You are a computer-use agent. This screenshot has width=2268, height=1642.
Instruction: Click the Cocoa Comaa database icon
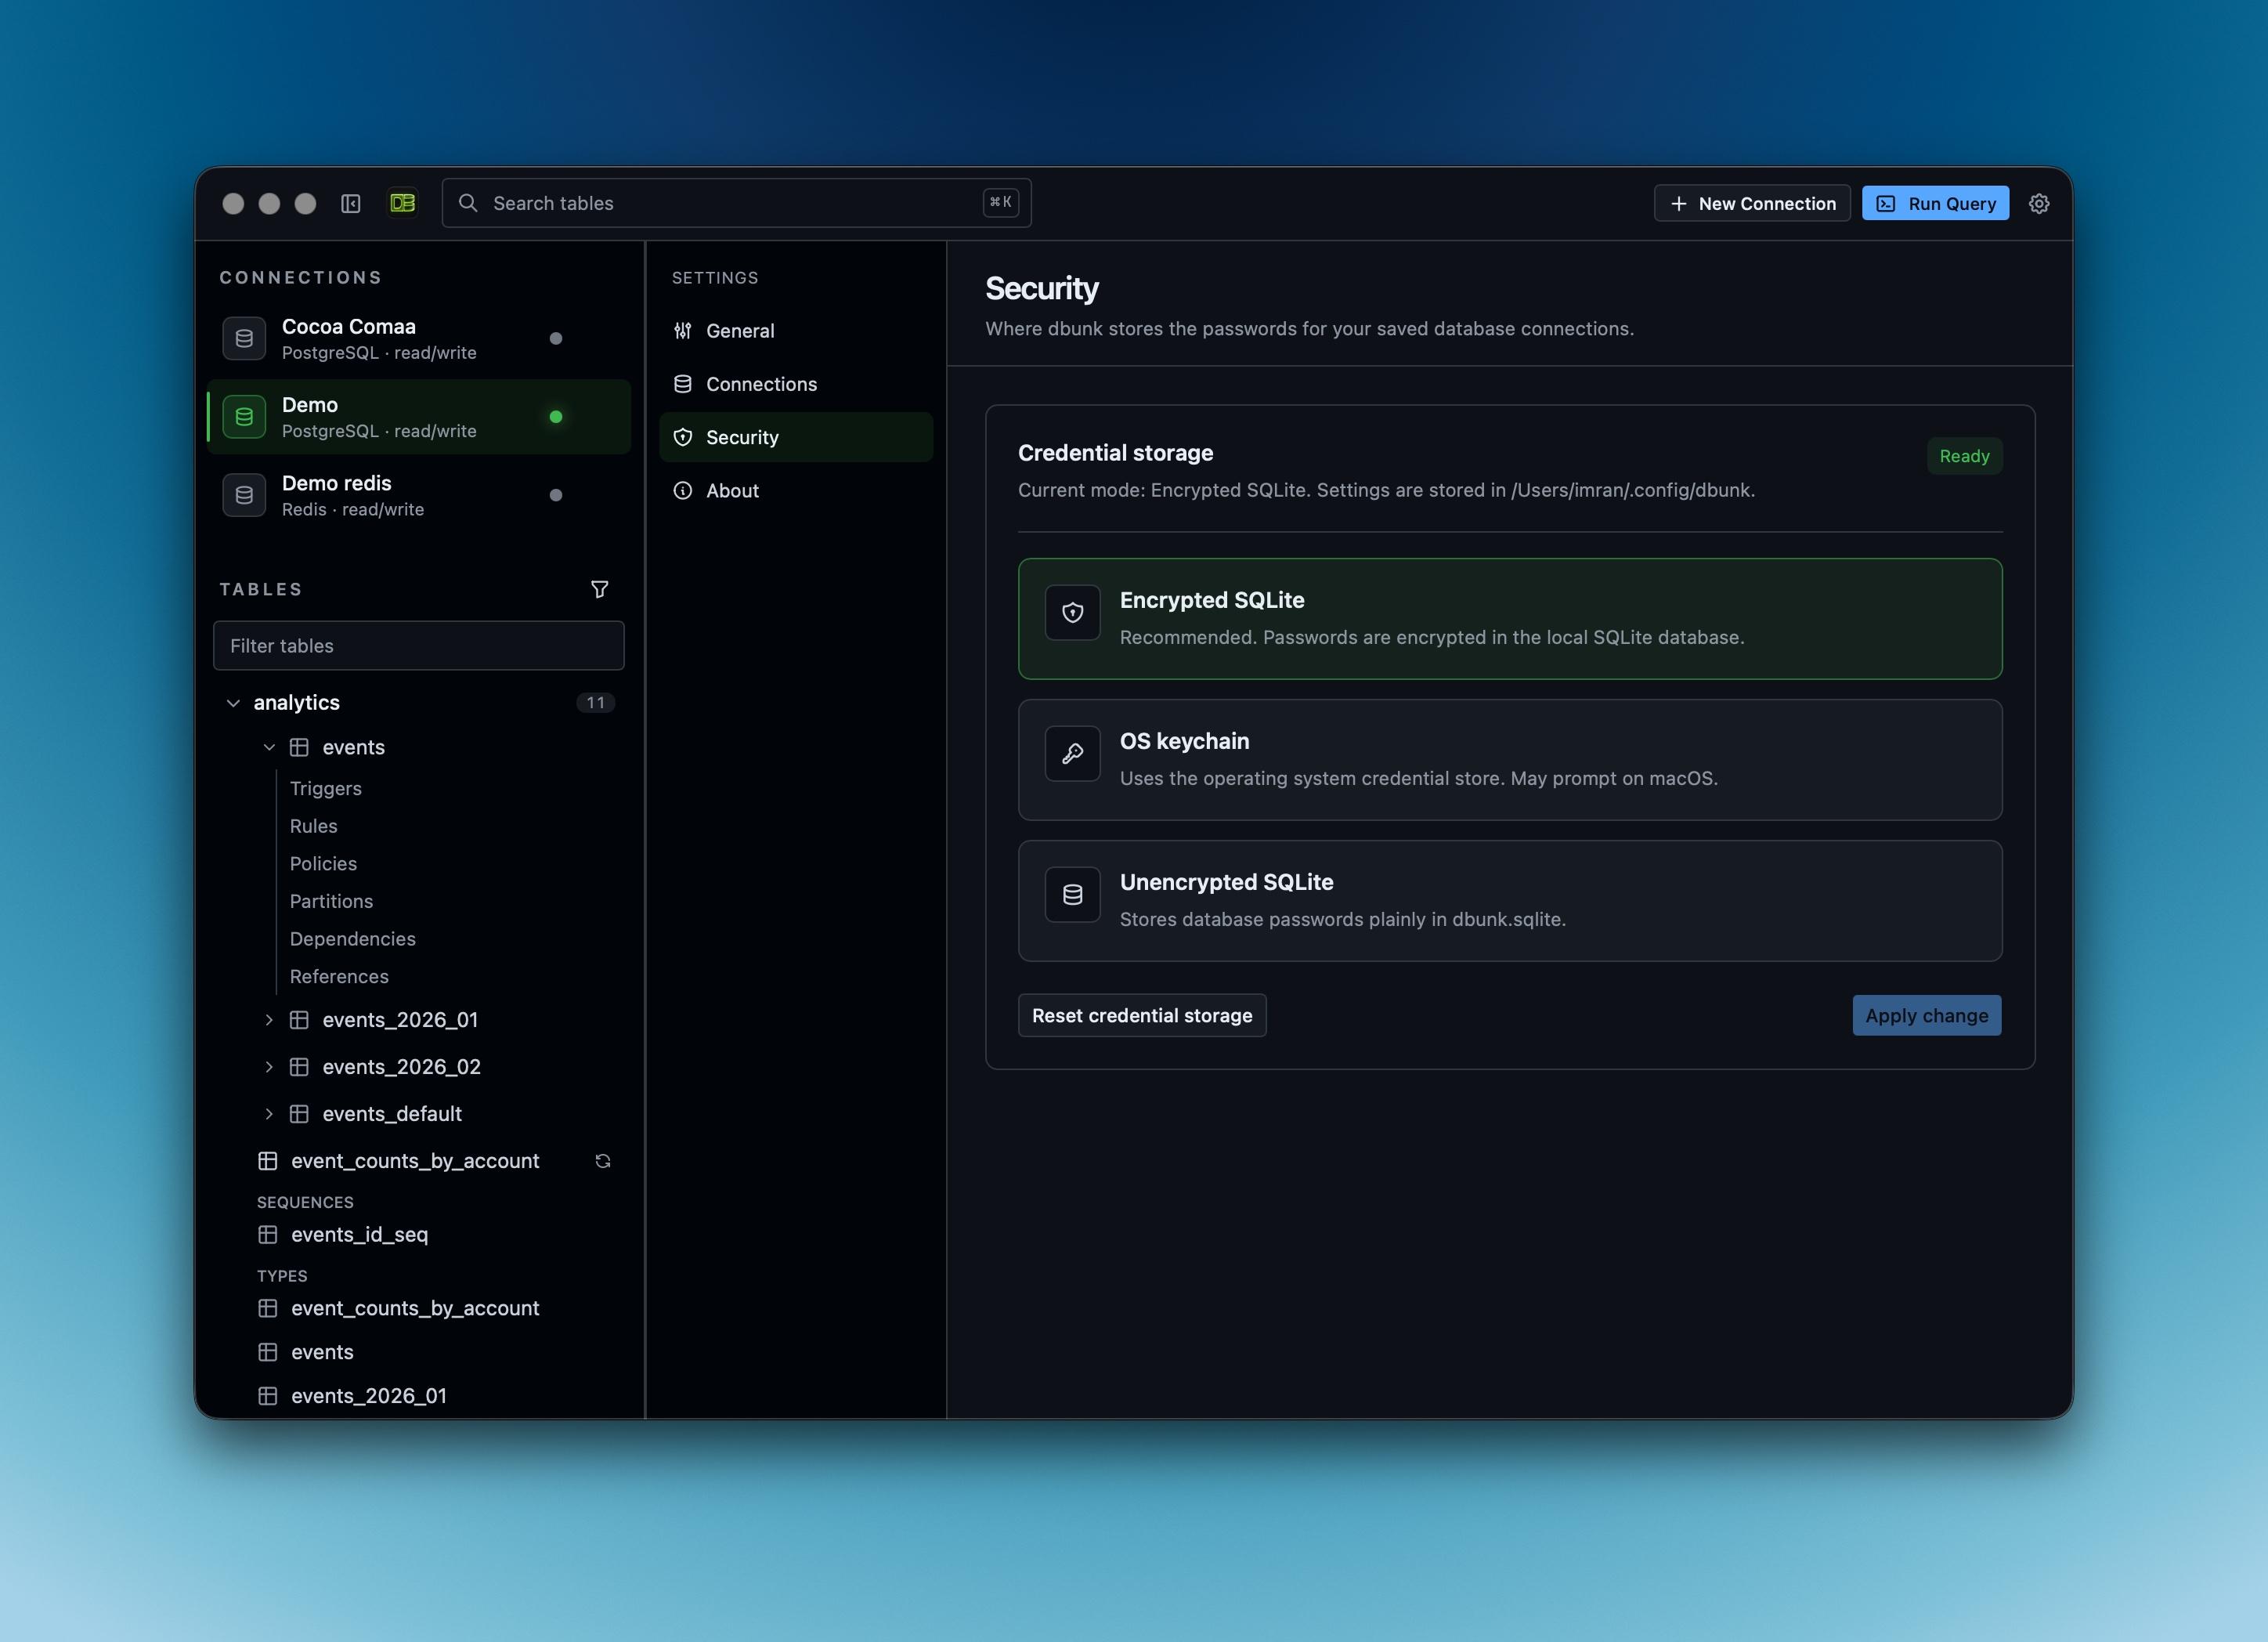pyautogui.click(x=244, y=338)
